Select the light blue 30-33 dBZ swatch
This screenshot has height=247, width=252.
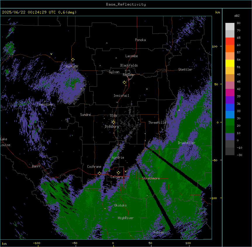pyautogui.click(x=230, y=115)
